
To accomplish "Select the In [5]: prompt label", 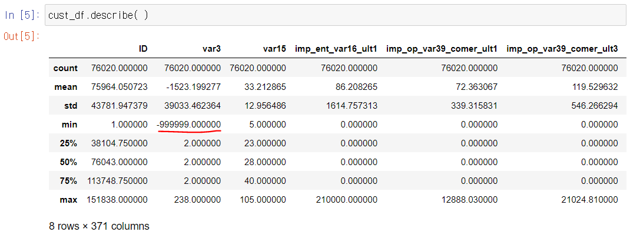I will coord(22,16).
